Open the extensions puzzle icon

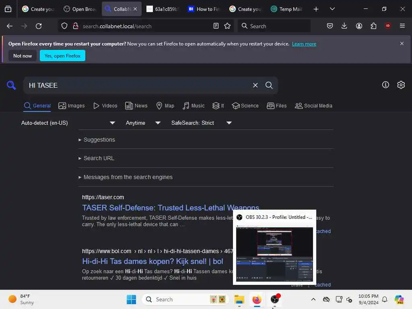tap(373, 26)
